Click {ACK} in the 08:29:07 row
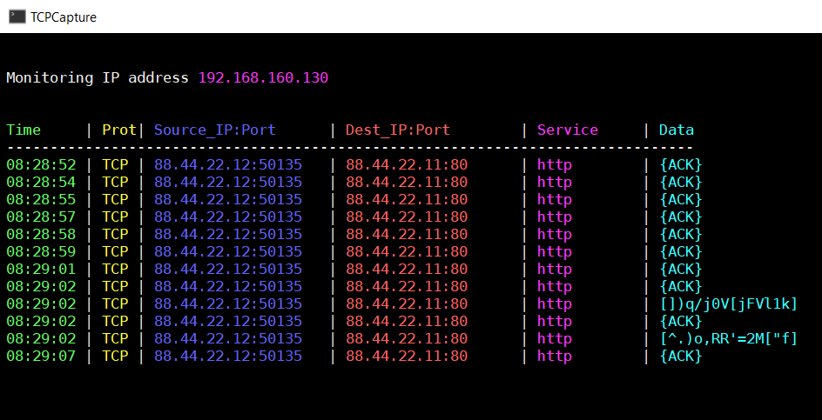The image size is (822, 420). click(680, 357)
